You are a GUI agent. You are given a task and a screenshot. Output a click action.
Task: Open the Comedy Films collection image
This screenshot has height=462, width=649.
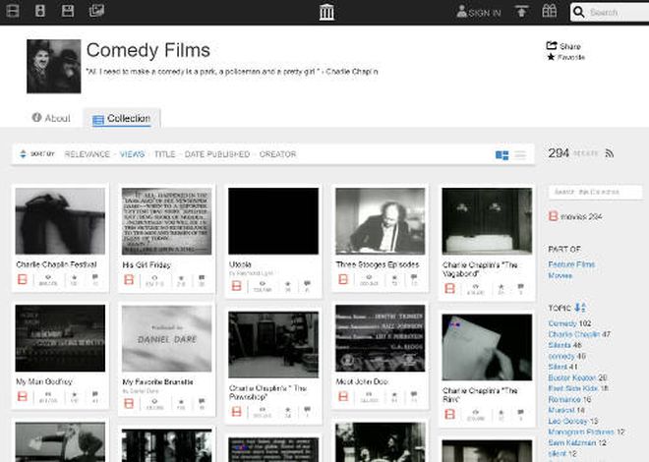[54, 66]
